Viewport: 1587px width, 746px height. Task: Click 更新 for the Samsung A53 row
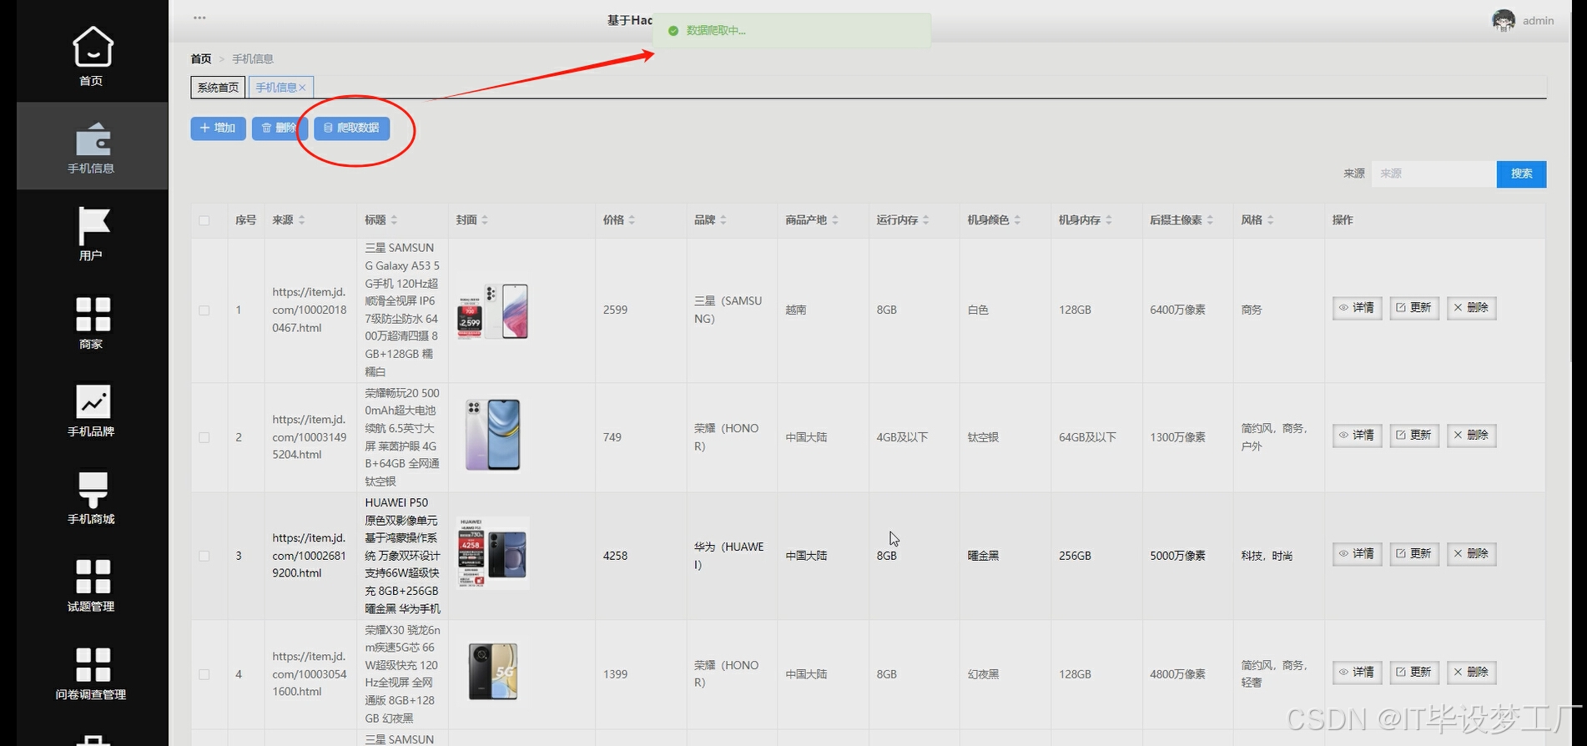[1414, 308]
